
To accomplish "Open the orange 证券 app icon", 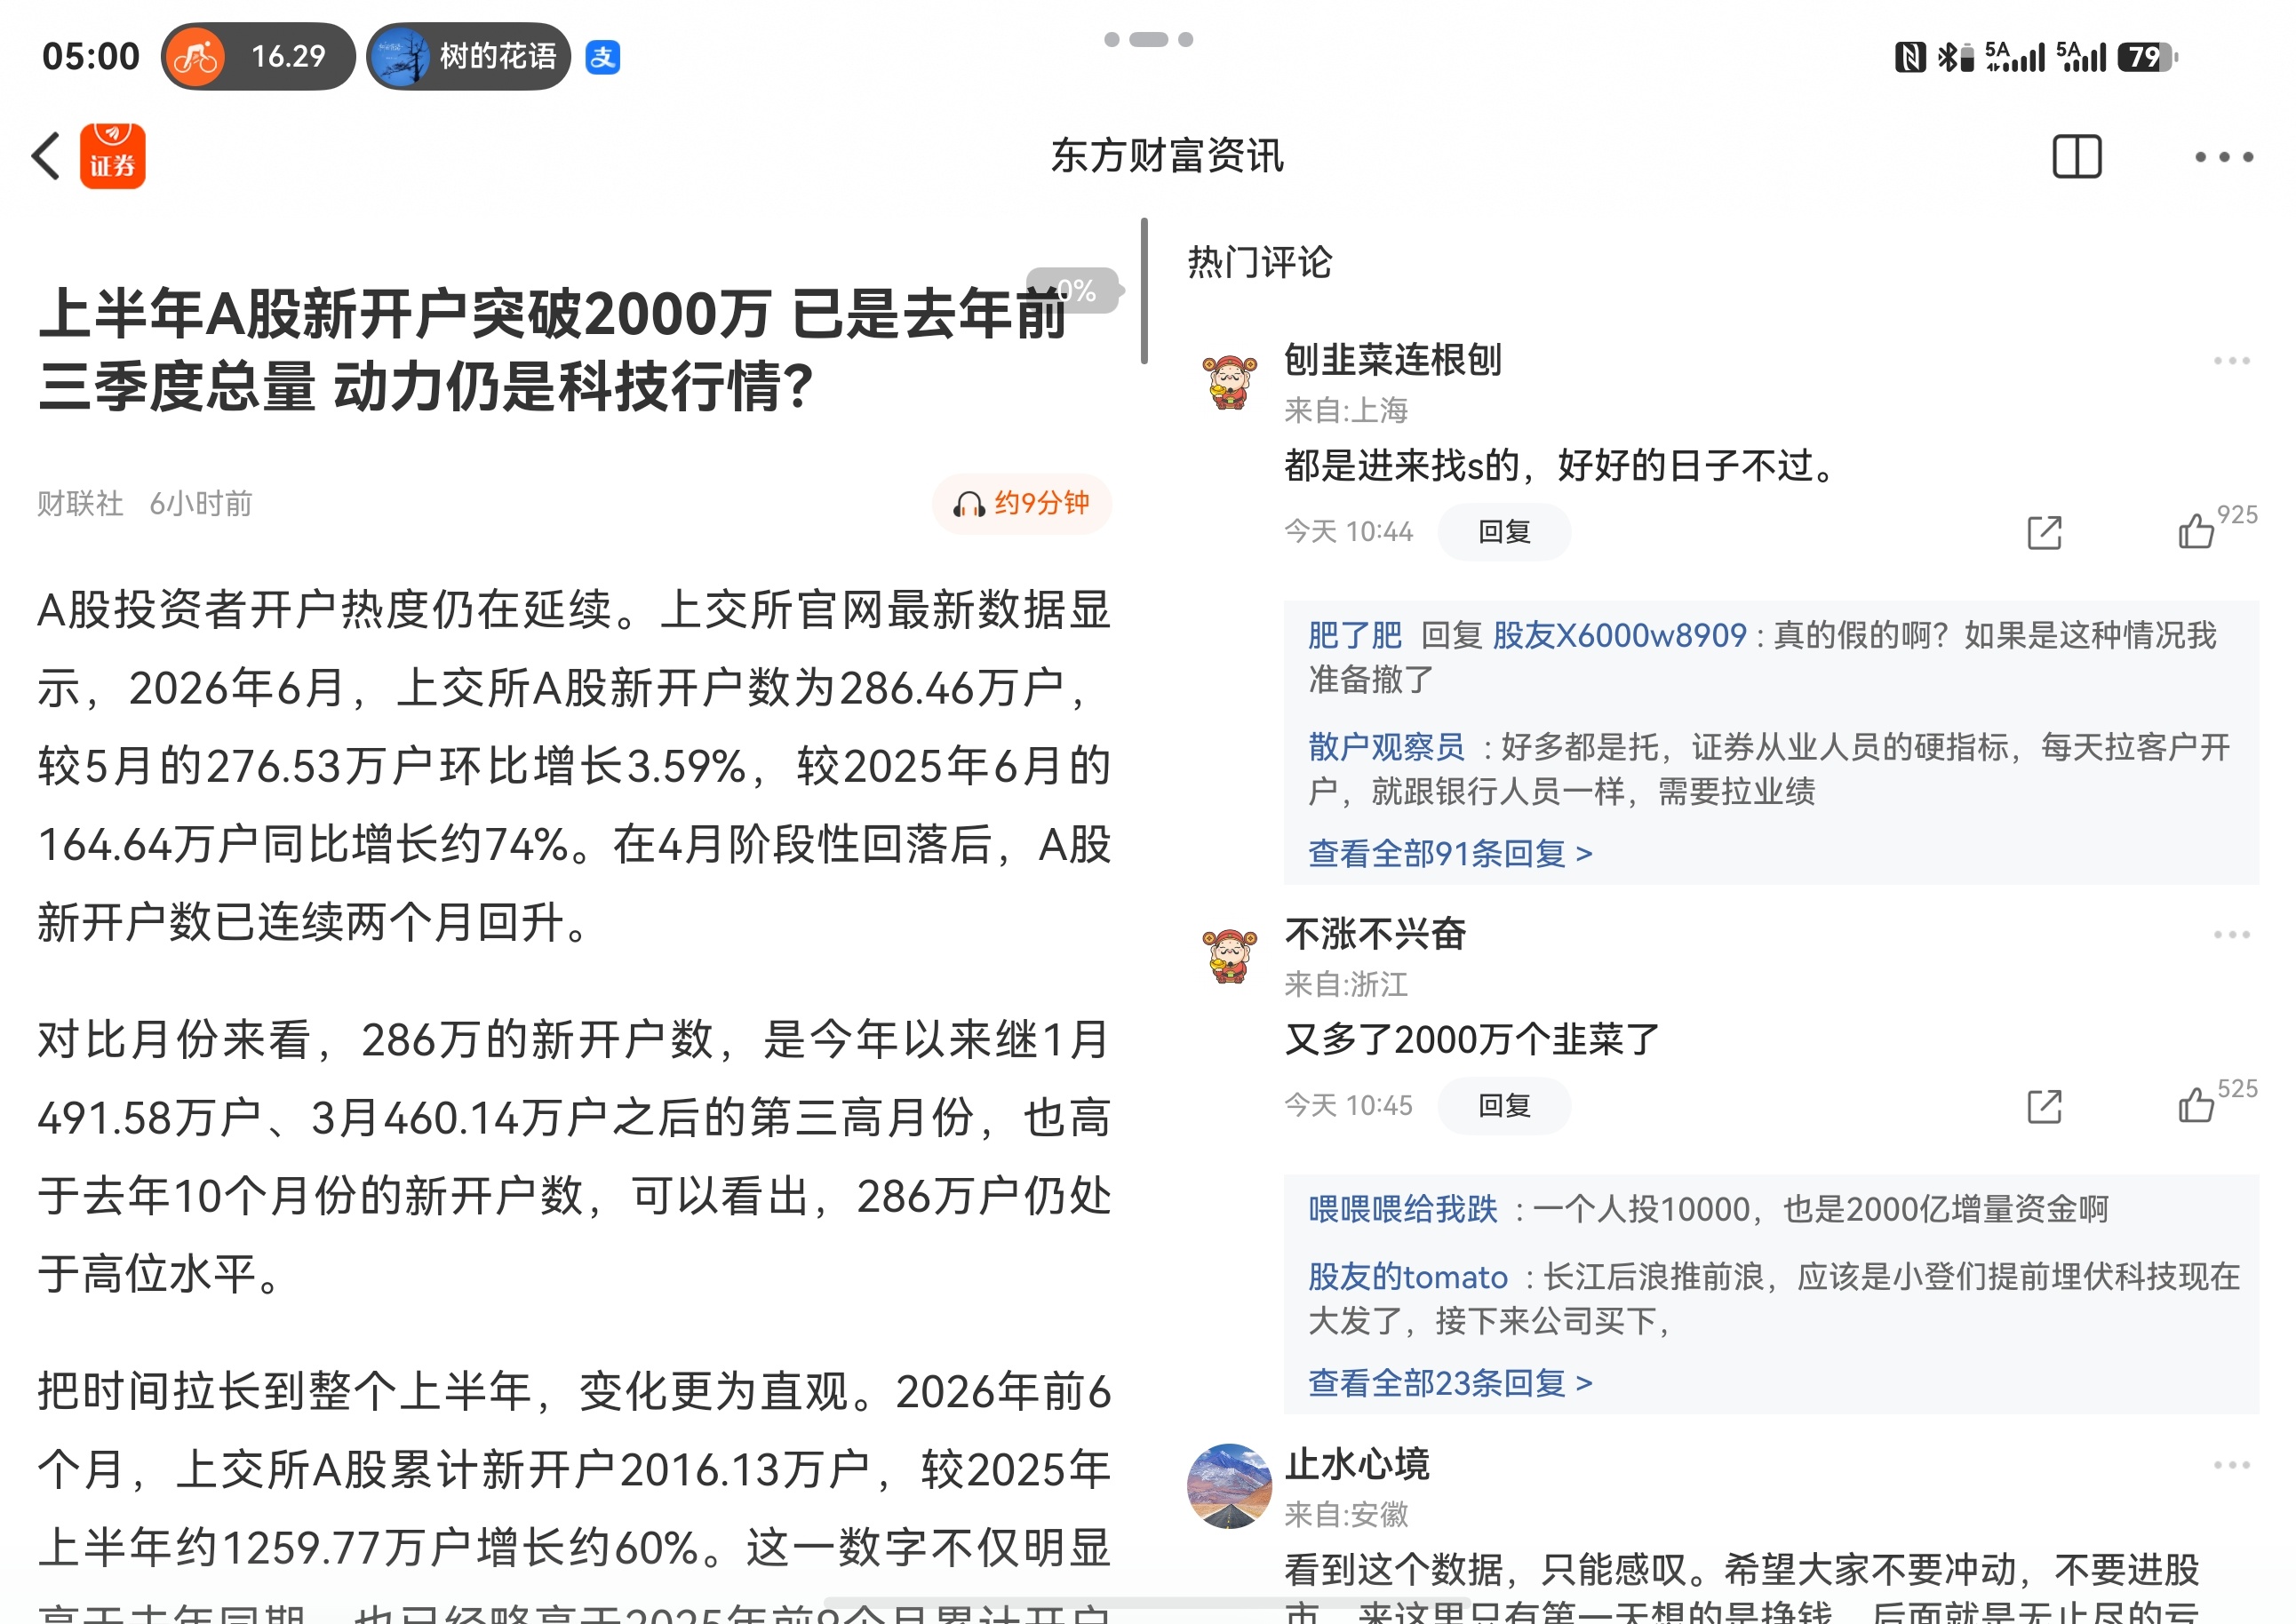I will [112, 156].
